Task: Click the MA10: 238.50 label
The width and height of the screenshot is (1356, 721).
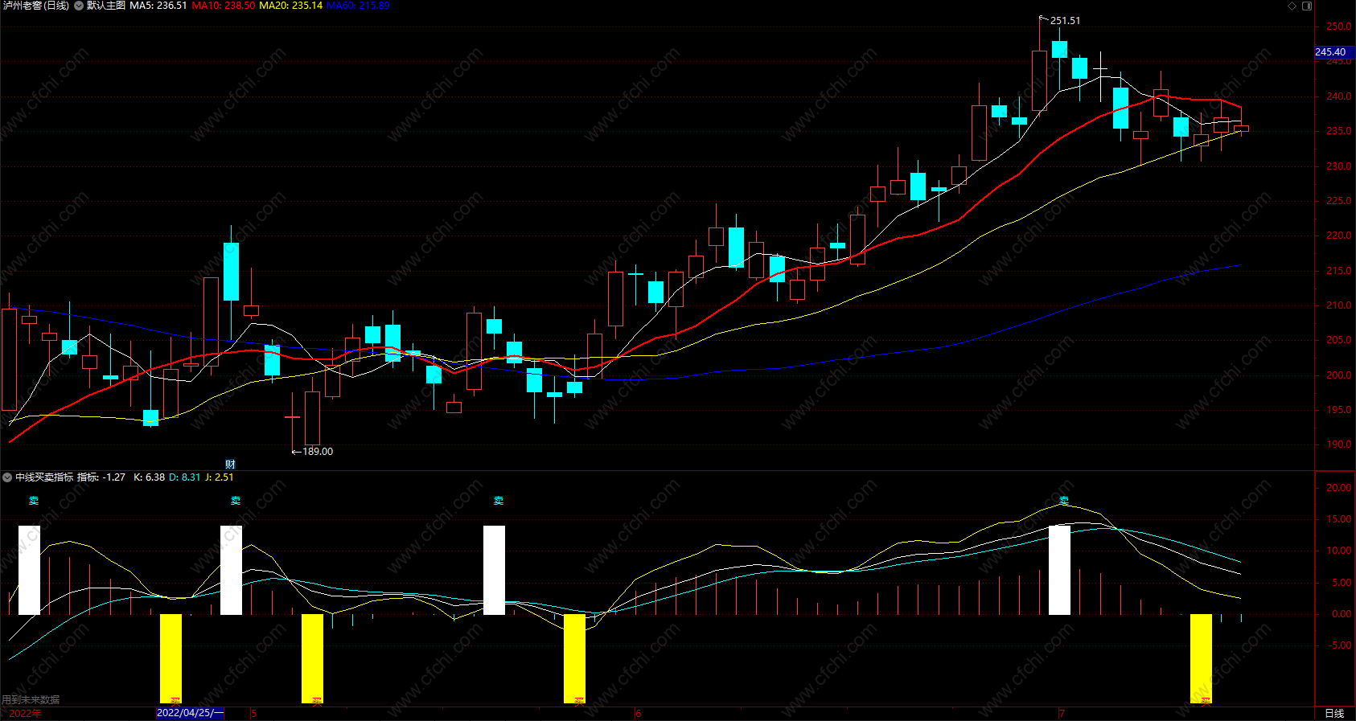Action: [224, 6]
